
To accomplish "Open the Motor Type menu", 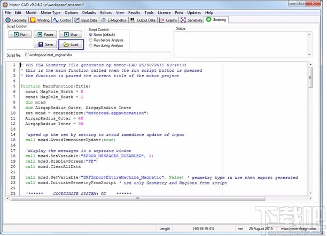I will pos(50,13).
